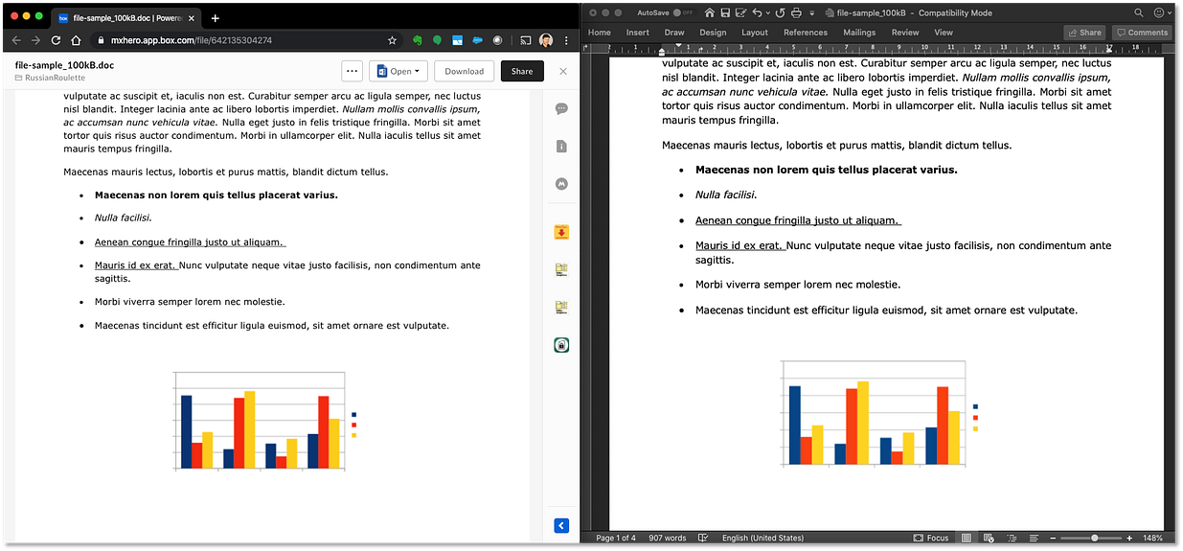Image resolution: width=1183 pixels, height=551 pixels.
Task: Click Chrome forward navigation arrow
Action: click(35, 40)
